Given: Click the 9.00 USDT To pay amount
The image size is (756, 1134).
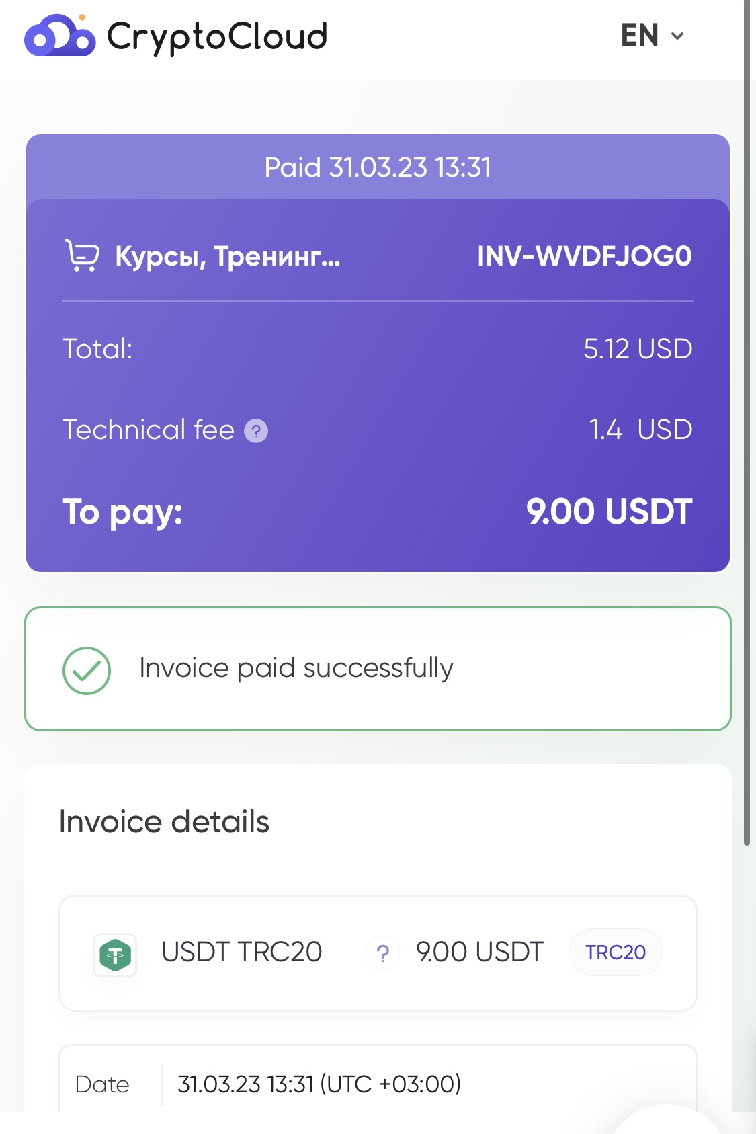Looking at the screenshot, I should coord(610,512).
